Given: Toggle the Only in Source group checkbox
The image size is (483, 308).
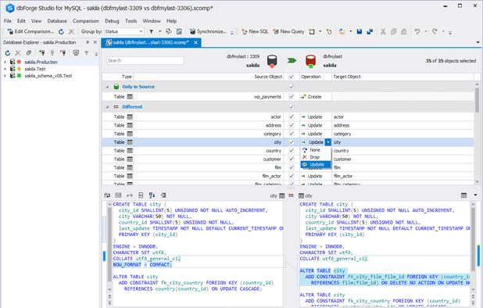Looking at the screenshot, I should click(x=292, y=87).
